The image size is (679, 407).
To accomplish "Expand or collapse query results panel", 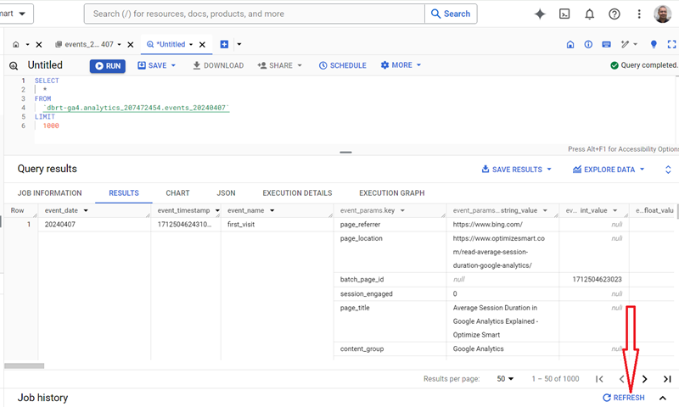I will [668, 170].
